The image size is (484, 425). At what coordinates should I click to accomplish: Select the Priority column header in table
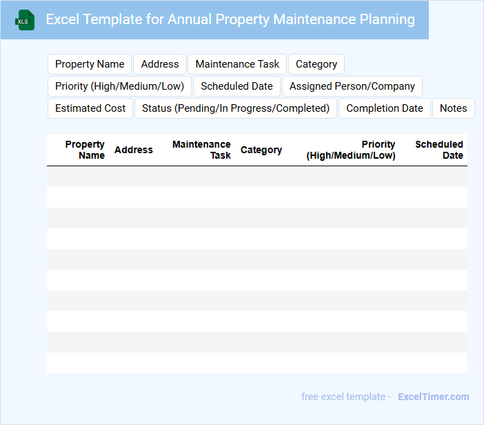coord(351,150)
